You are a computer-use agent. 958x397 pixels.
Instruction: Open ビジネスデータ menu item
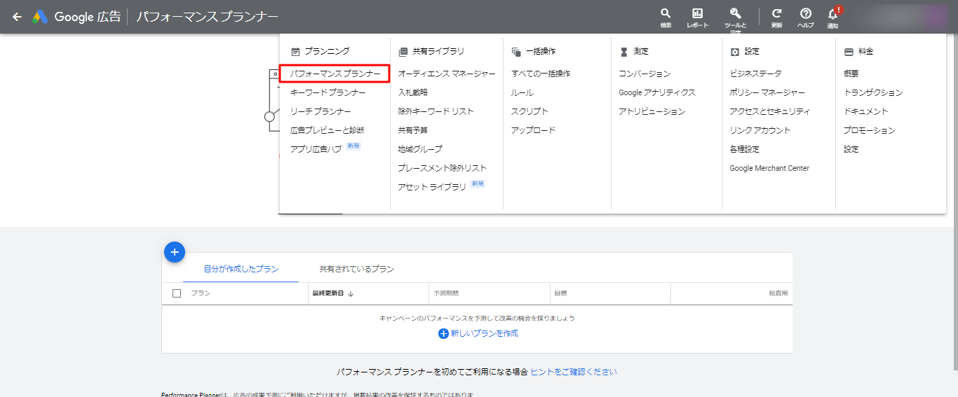(755, 74)
